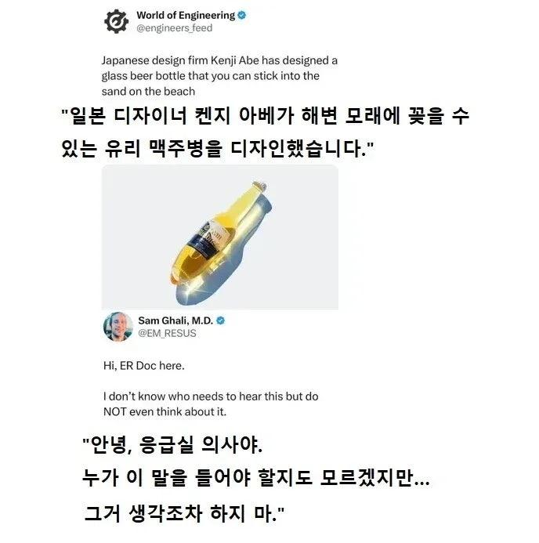Open the @EM_RESUS handle
The height and width of the screenshot is (543, 539).
[167, 333]
